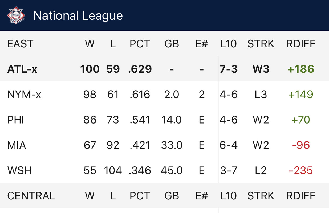Image resolution: width=329 pixels, height=213 pixels.
Task: Select the Mets L3 streak value
Action: [261, 94]
